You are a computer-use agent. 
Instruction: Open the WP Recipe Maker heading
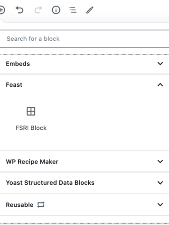point(32,162)
